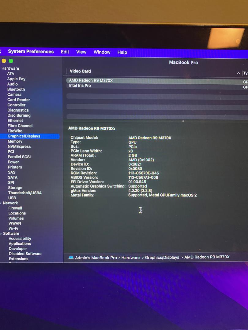Screen dimensions: 248x330
Task: Click the ROM Revision value 113-C5670E-945
Action: coord(144,173)
